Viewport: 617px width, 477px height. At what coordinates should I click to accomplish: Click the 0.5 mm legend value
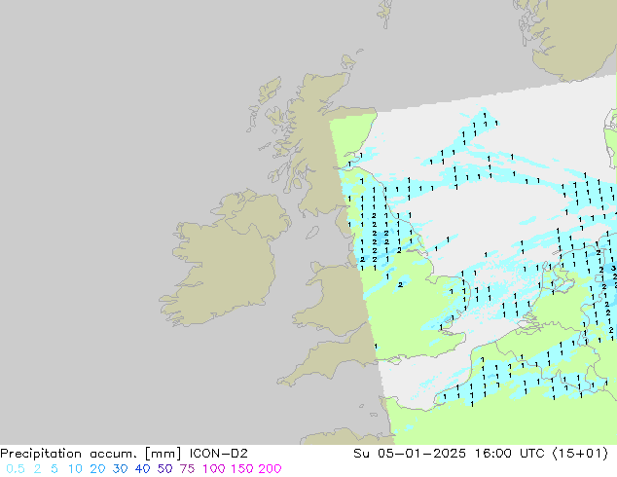(16, 469)
